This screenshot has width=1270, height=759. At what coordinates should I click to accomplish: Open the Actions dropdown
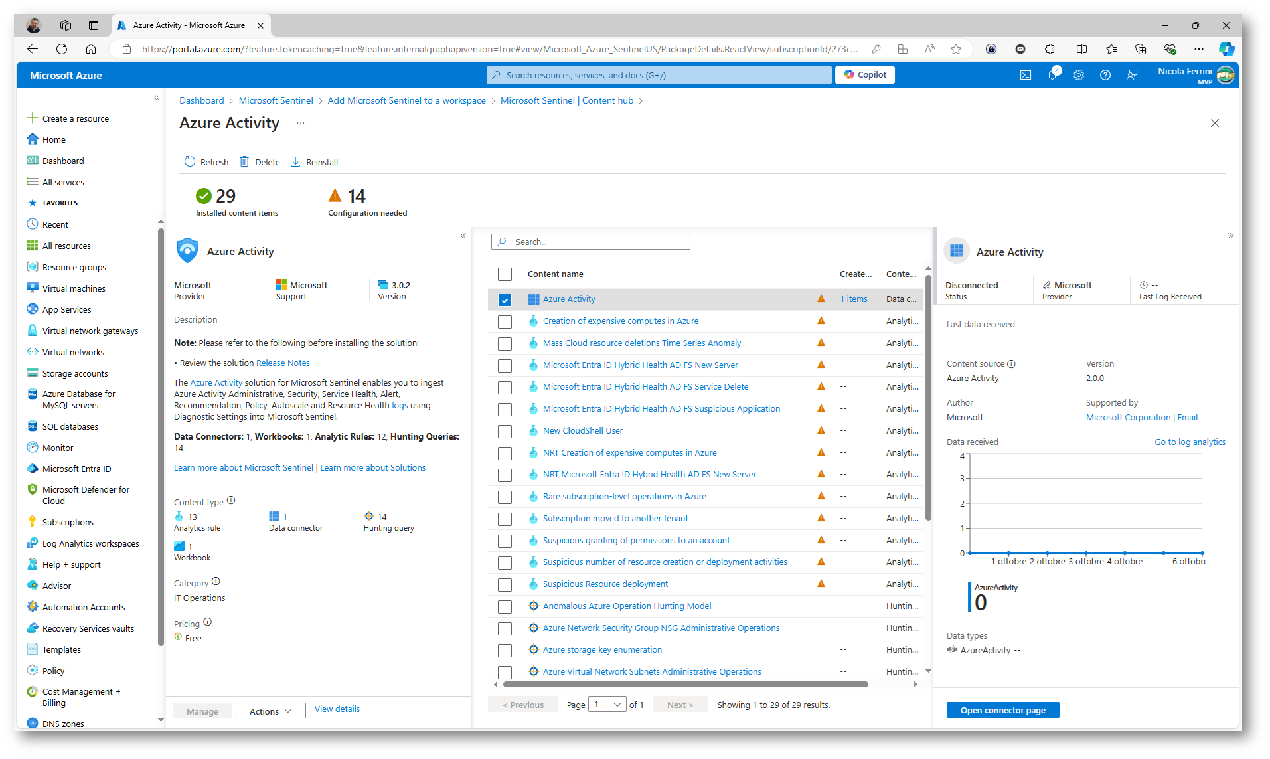270,711
